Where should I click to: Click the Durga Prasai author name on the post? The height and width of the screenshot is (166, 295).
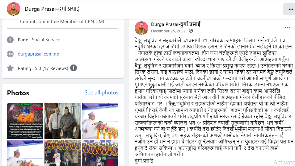coord(176,24)
